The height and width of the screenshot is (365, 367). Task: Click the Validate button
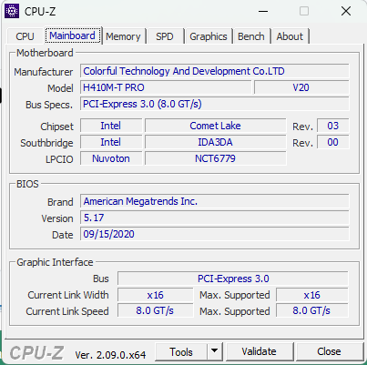pyautogui.click(x=259, y=351)
